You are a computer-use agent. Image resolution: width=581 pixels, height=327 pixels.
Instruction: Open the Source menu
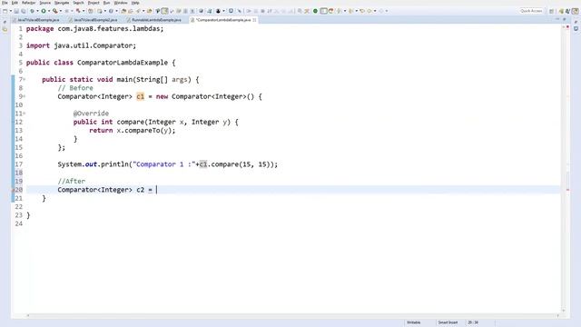(x=44, y=3)
